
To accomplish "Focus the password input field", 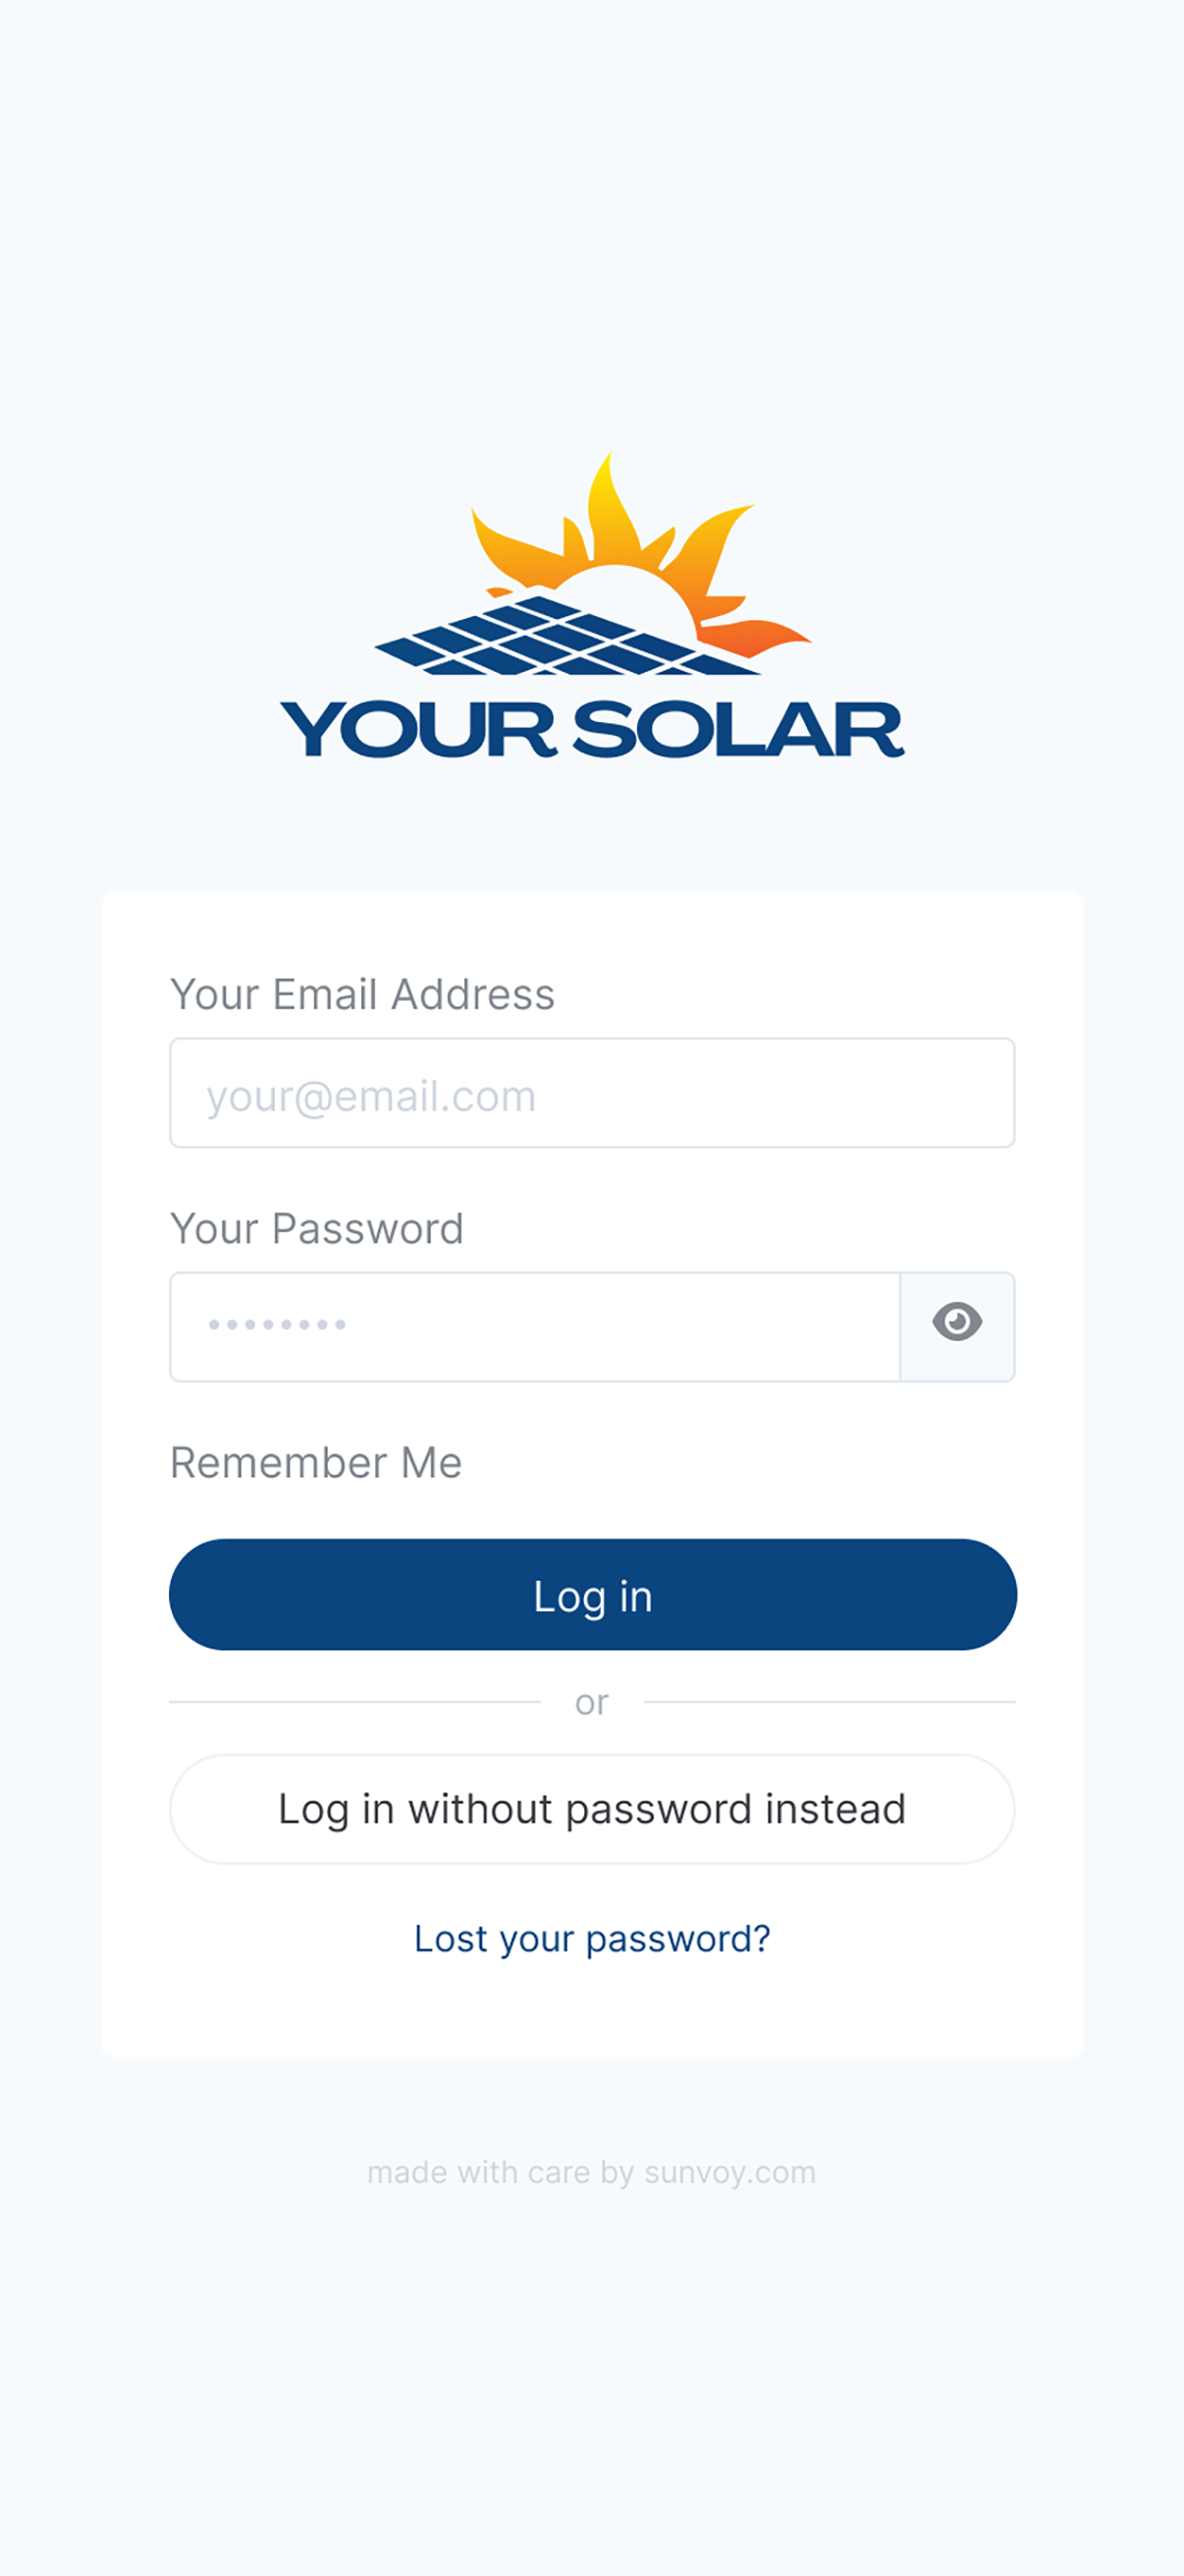I will [534, 1327].
